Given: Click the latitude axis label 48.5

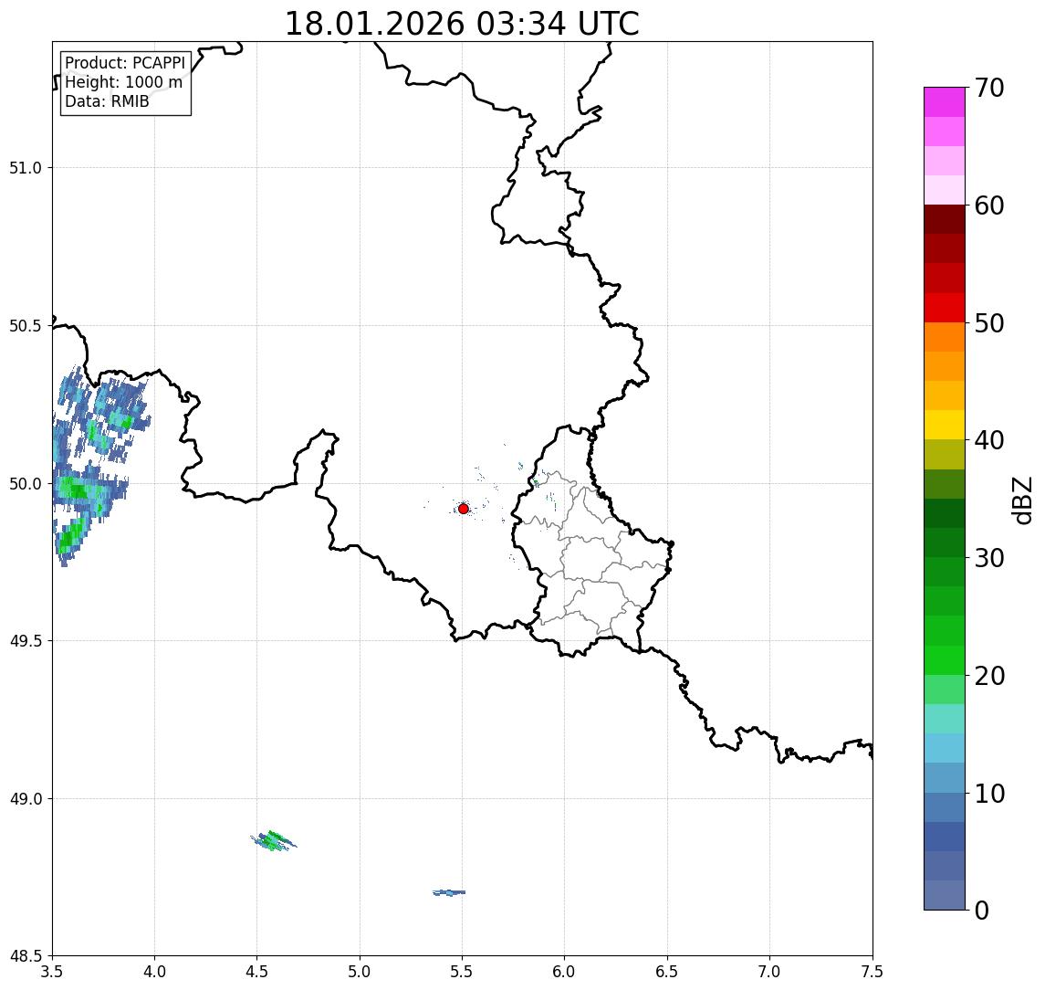Looking at the screenshot, I should (26, 956).
